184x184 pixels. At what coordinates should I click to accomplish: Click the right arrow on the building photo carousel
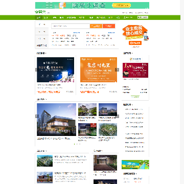click(117, 116)
